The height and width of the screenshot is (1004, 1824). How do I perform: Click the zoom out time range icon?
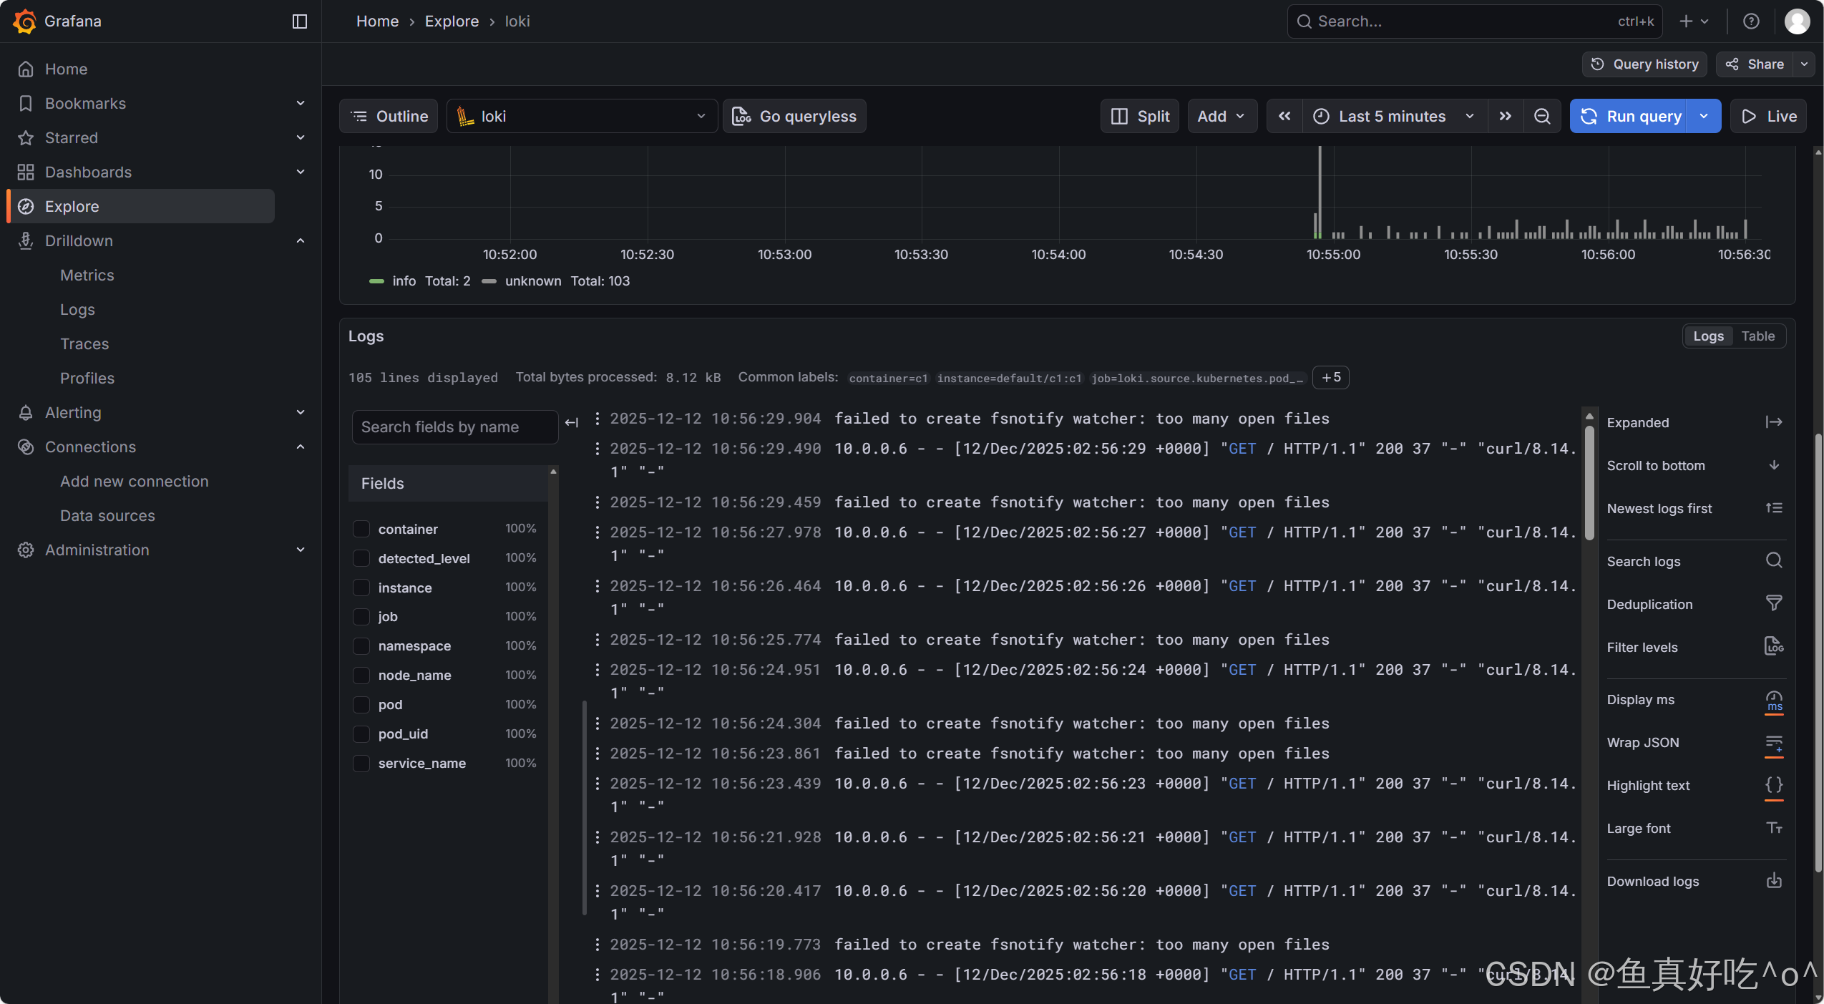tap(1542, 116)
